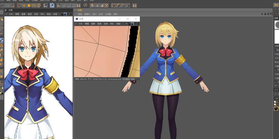Screen dimensions: 279x139
Task: Select the live selection arrow tool in top toolbar
Action: pos(19,6)
